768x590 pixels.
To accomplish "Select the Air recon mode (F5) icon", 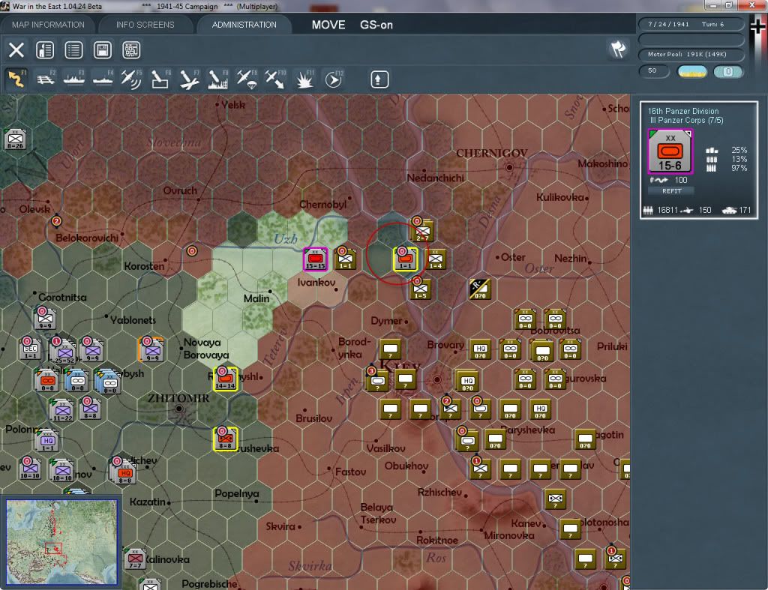I will [131, 79].
